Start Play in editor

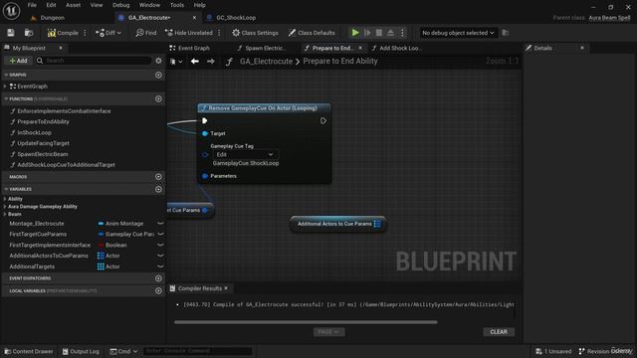click(x=355, y=33)
